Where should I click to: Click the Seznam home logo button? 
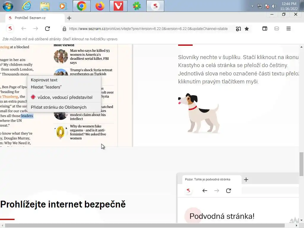[x=10, y=29]
